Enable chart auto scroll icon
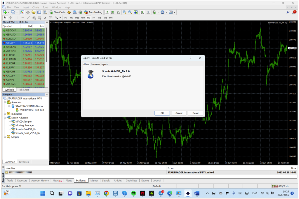The height and width of the screenshot is (199, 299). point(142,12)
